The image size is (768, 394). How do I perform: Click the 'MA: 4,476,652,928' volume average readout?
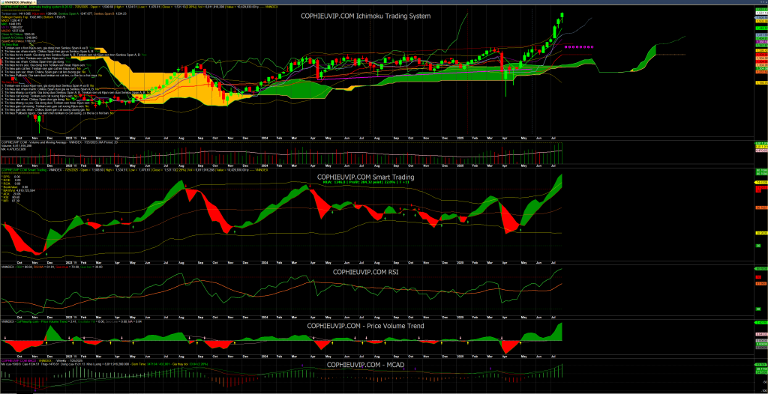tap(13, 149)
